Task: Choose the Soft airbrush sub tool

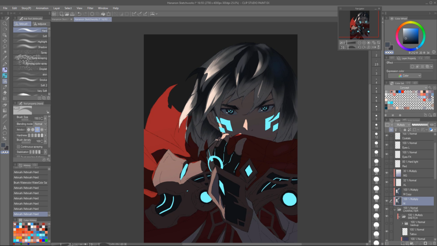Action: point(30,36)
